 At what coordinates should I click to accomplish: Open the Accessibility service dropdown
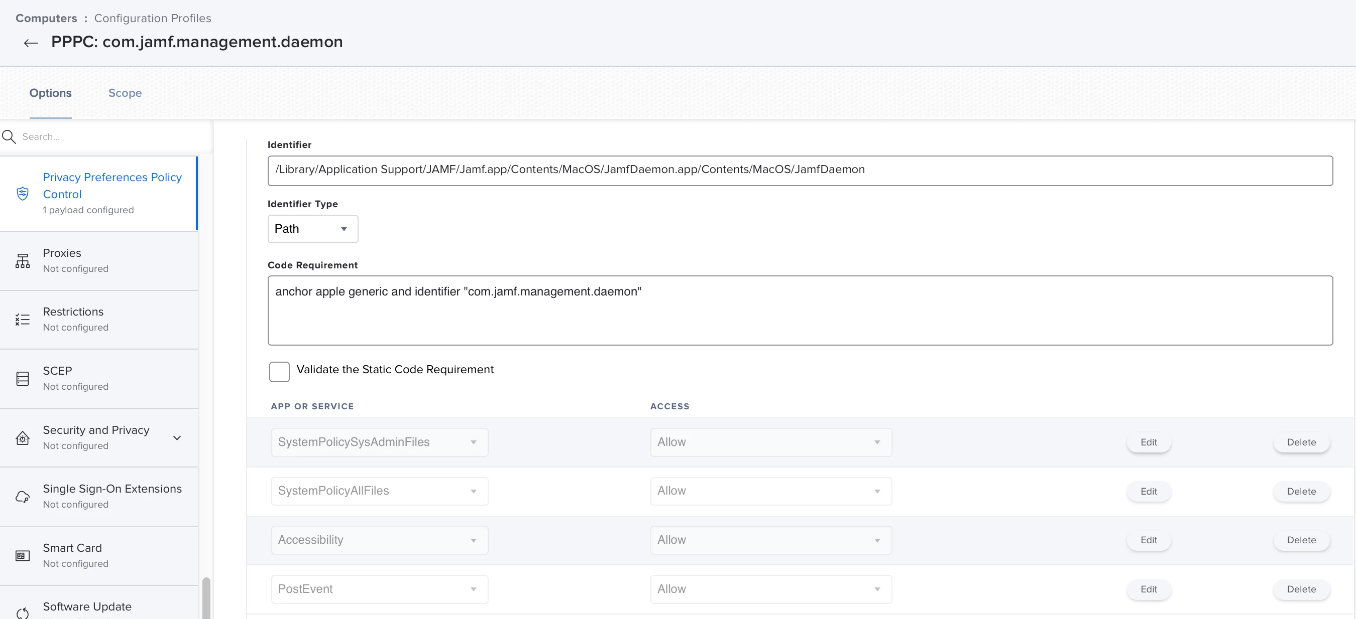(x=380, y=540)
